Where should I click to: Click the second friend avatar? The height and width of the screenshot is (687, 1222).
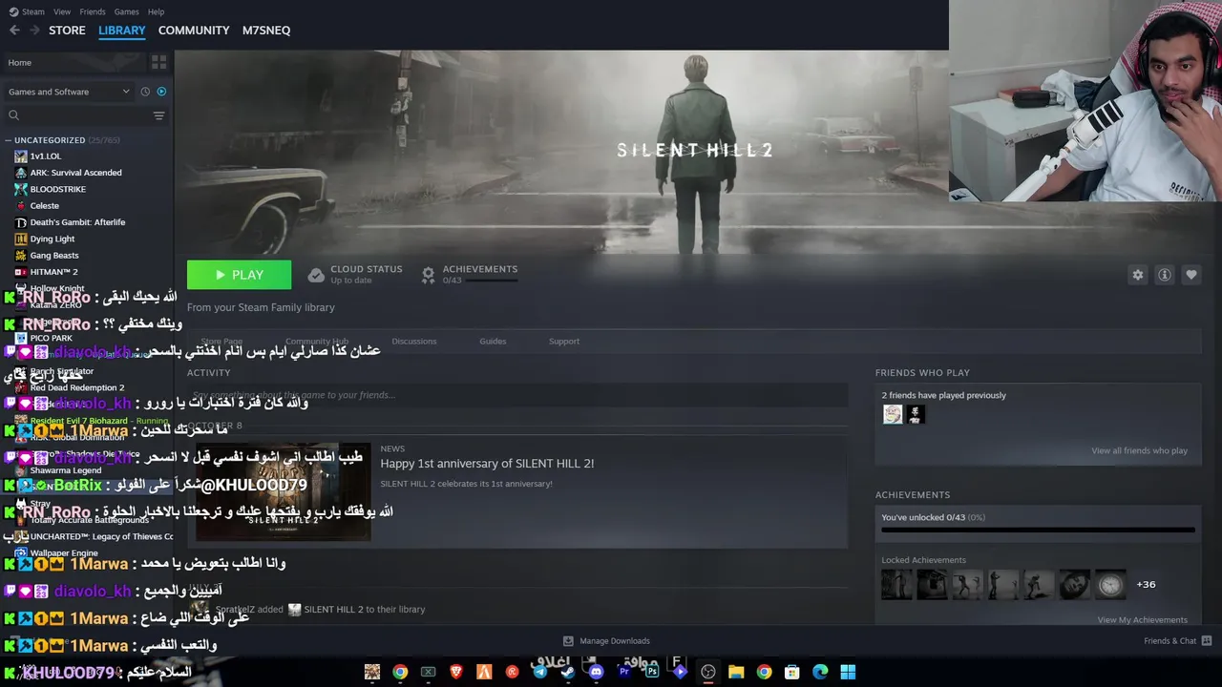coord(916,414)
